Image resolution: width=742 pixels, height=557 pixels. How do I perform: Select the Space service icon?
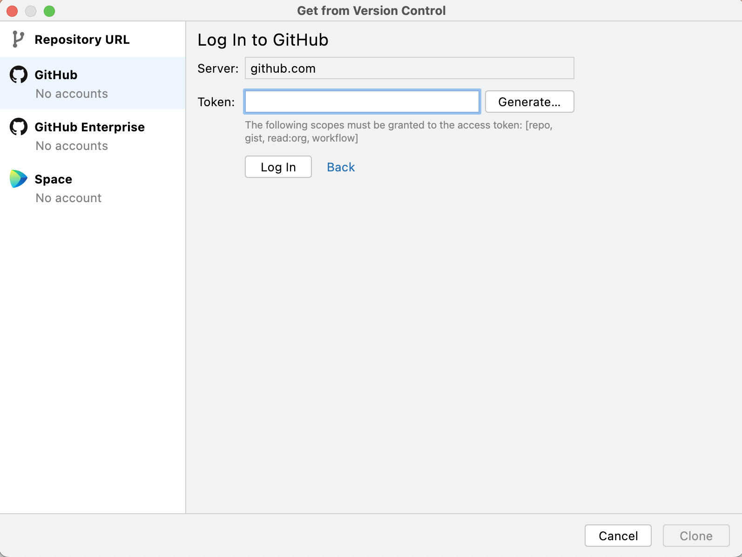pos(18,179)
